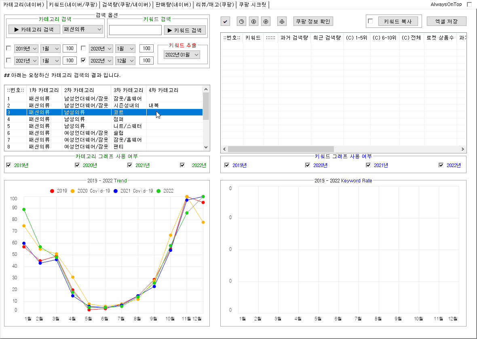Image resolution: width=477 pixels, height=339 pixels.
Task: Select category row 4 with 점퍼
Action: (104, 119)
